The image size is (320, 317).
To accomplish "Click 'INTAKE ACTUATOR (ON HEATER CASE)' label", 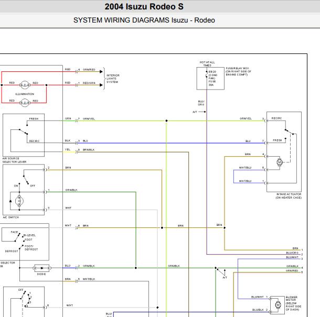I will 289,196.
